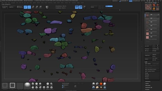Screen dimensions: 162x91
Task: Click the AutoReorder button
Action: pos(156,49)
